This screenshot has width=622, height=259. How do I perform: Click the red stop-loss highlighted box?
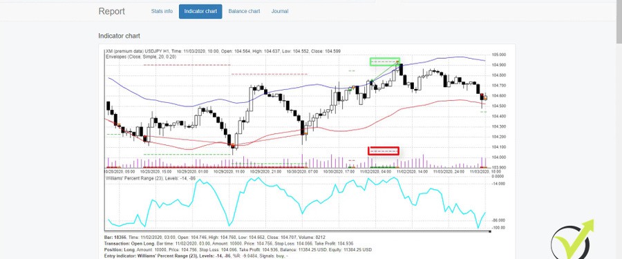click(x=383, y=151)
